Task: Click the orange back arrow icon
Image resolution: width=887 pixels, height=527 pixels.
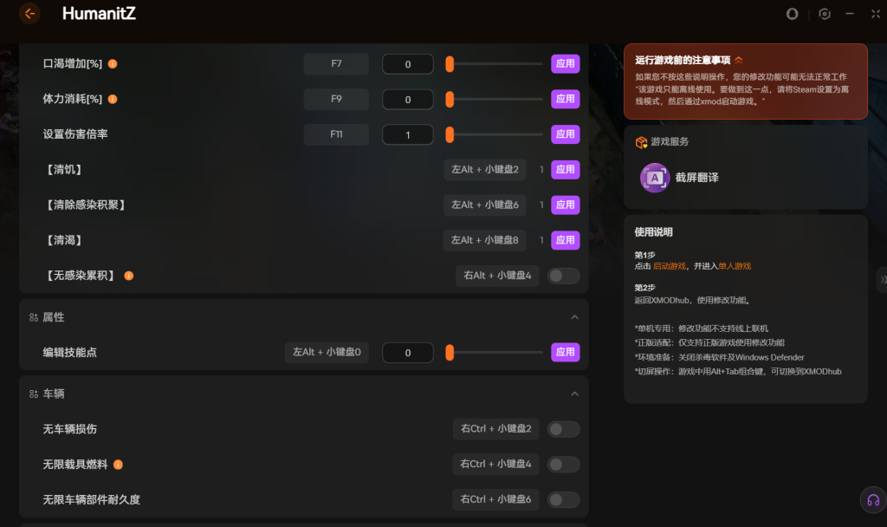Action: (29, 14)
